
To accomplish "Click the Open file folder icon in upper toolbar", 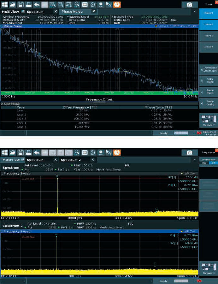I will click(x=13, y=4).
